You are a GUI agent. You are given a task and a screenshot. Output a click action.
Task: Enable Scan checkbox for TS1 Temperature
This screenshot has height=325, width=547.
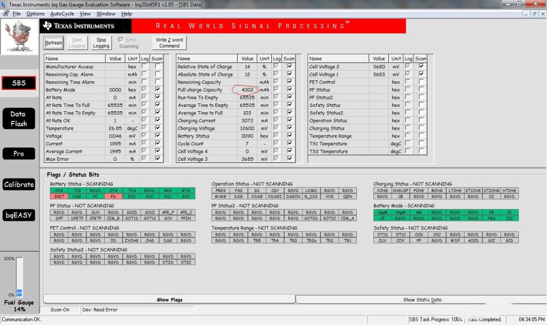point(421,143)
